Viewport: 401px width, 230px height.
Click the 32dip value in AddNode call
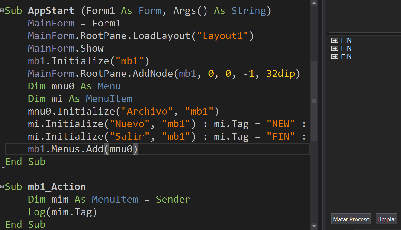pos(280,74)
